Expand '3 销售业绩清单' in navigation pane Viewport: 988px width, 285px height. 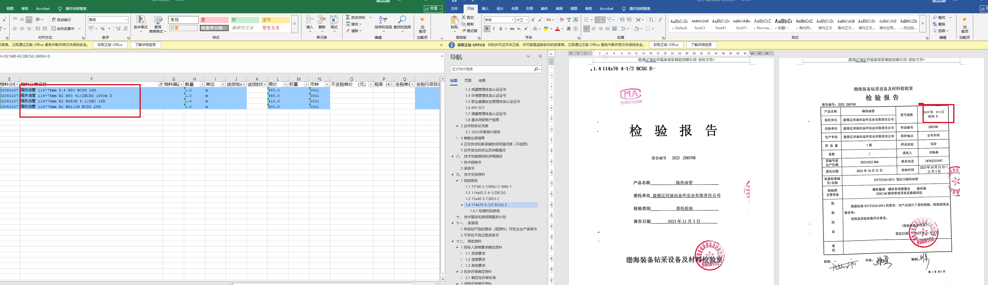coord(457,138)
